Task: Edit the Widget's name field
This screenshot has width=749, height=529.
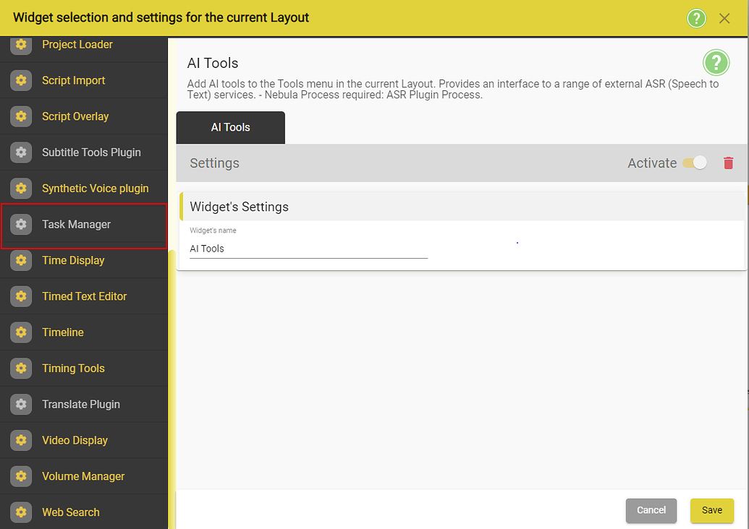Action: pos(308,248)
